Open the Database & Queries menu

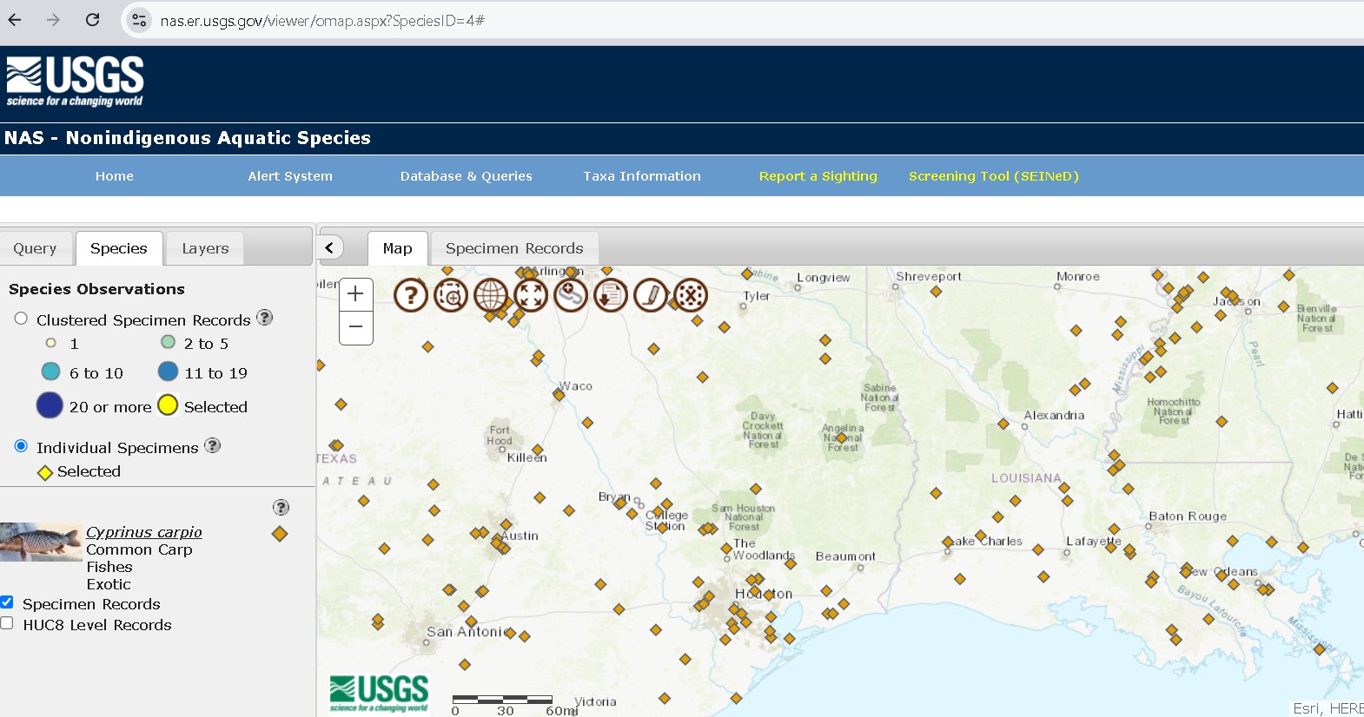tap(466, 176)
